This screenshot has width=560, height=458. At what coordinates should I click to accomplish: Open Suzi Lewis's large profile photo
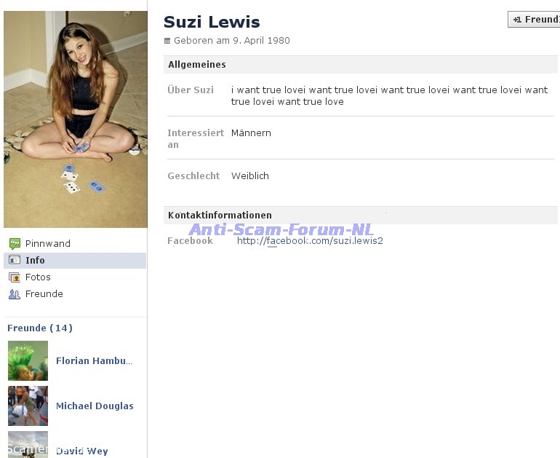75,119
